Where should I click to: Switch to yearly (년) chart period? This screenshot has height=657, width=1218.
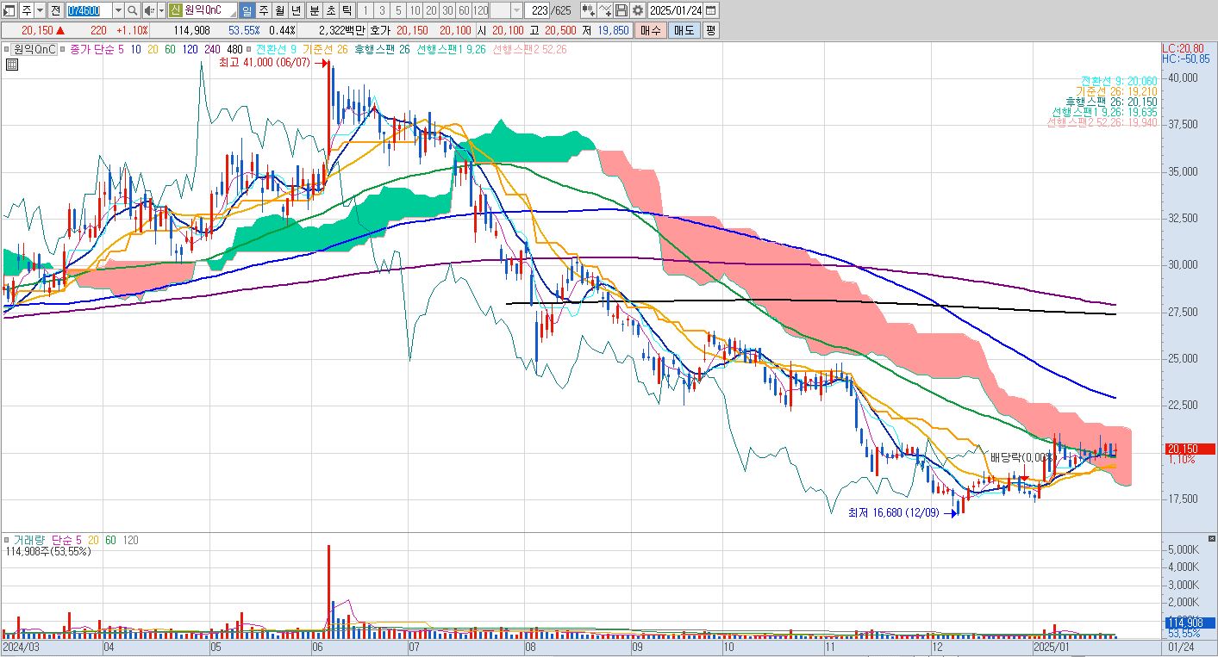coord(297,10)
